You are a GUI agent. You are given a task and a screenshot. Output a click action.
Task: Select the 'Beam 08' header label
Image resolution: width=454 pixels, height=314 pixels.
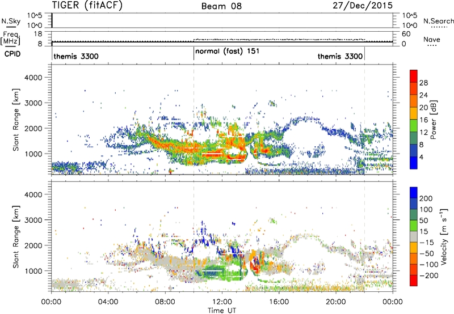click(x=221, y=6)
